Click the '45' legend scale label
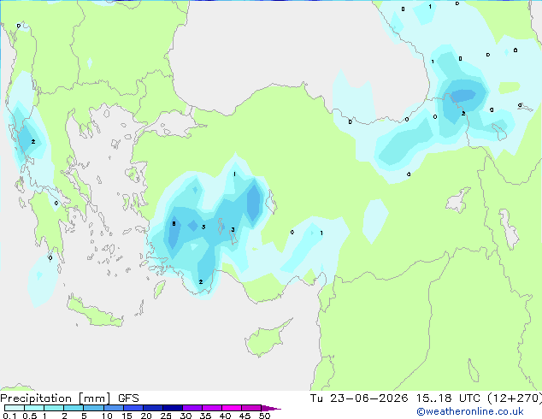This screenshot has width=542, height=419. click(x=244, y=416)
